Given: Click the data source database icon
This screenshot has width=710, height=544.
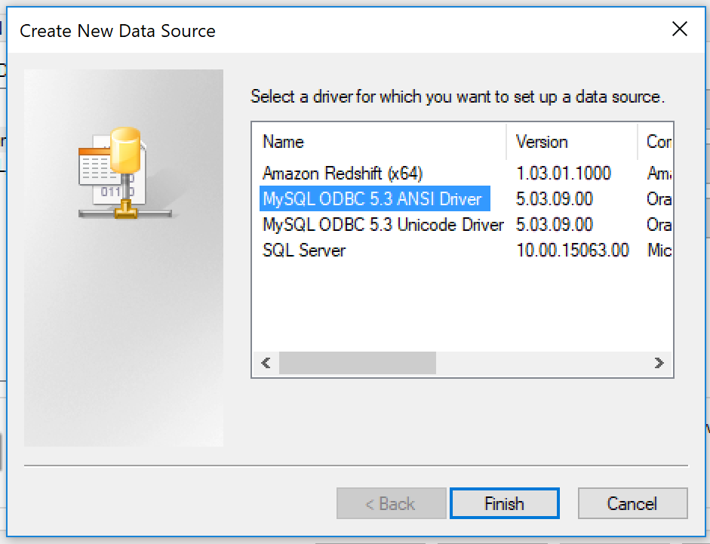Looking at the screenshot, I should [x=124, y=173].
